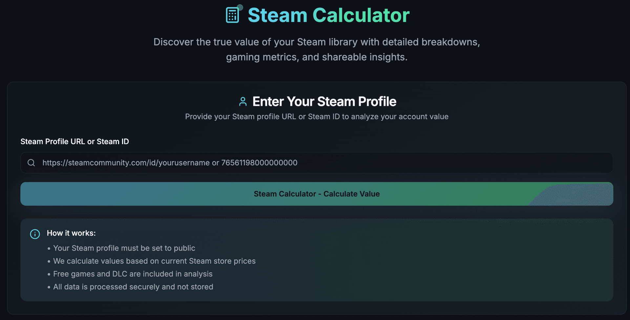This screenshot has width=630, height=320.
Task: Click the bullet about public Steam profiles
Action: point(124,248)
